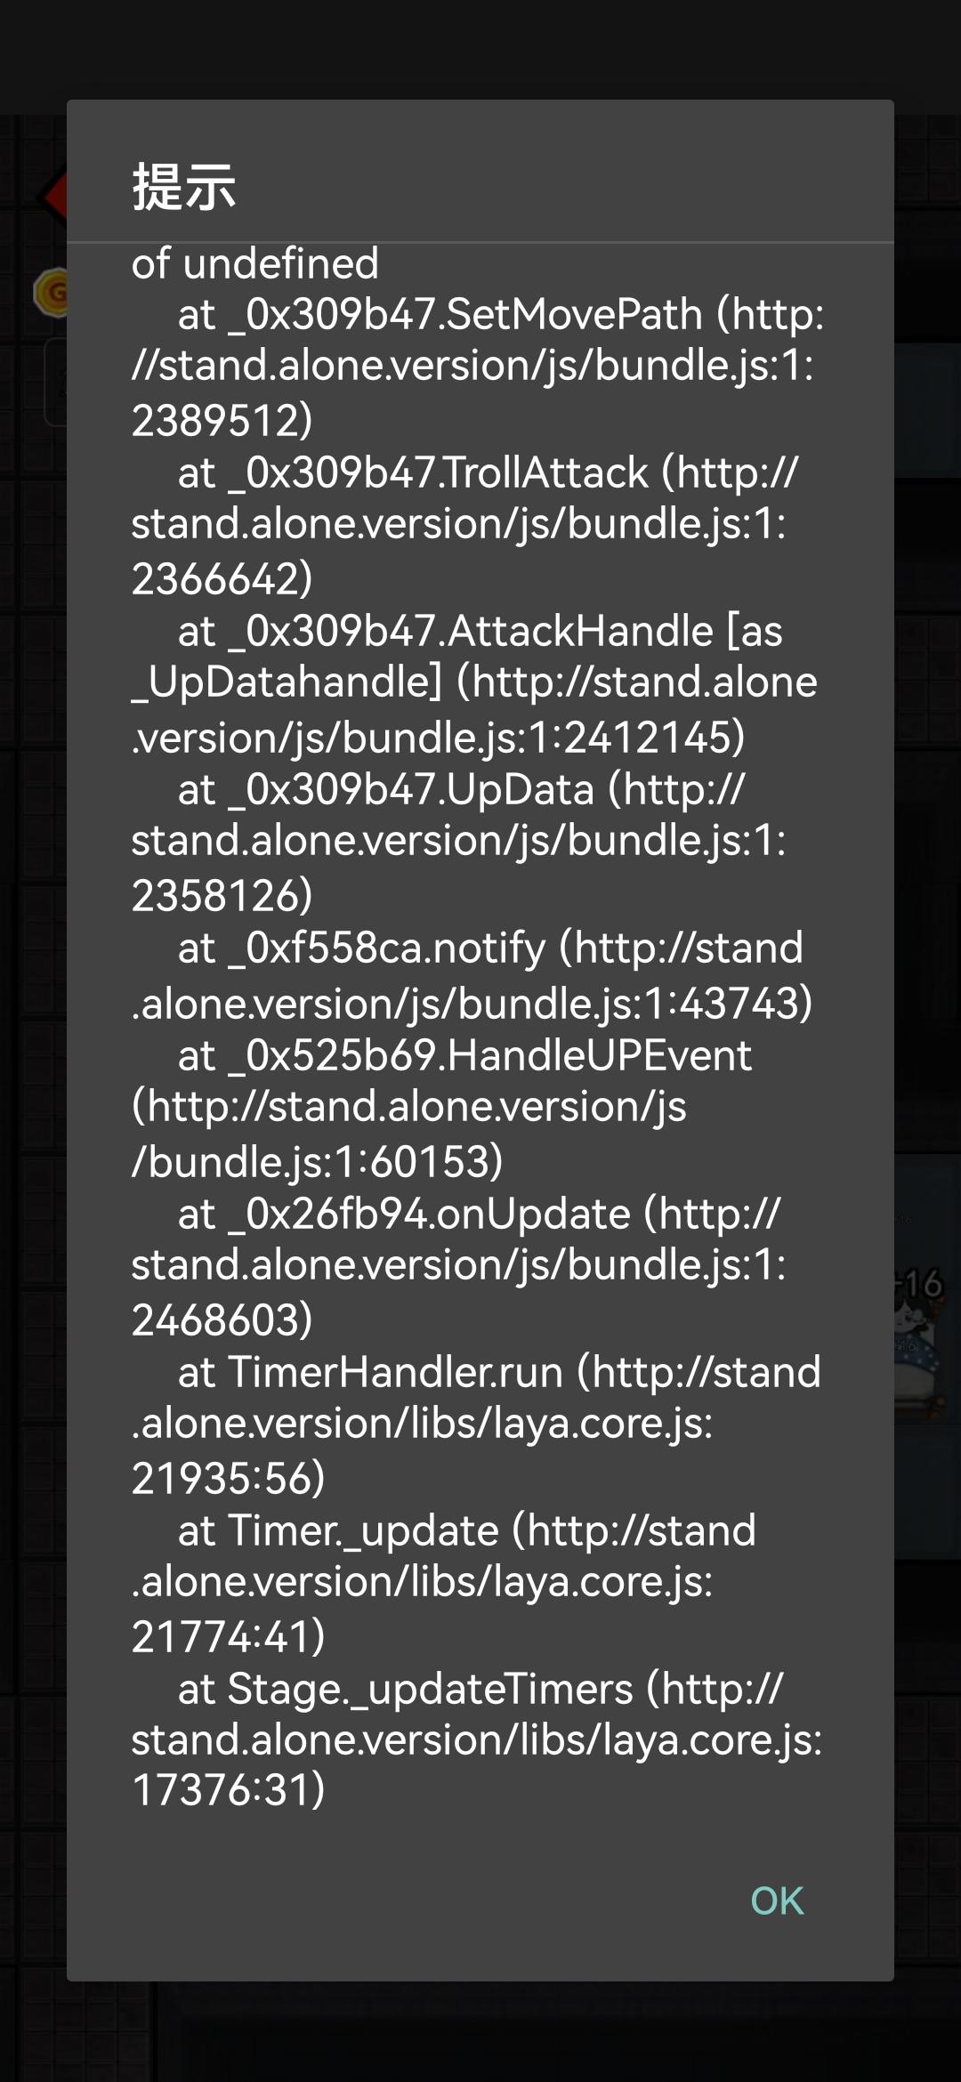Select the HandleUPEvent stack trace entry
The width and height of the screenshot is (961, 2082).
coord(441,1108)
